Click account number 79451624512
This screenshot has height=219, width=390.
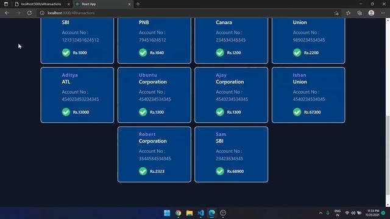pos(152,40)
